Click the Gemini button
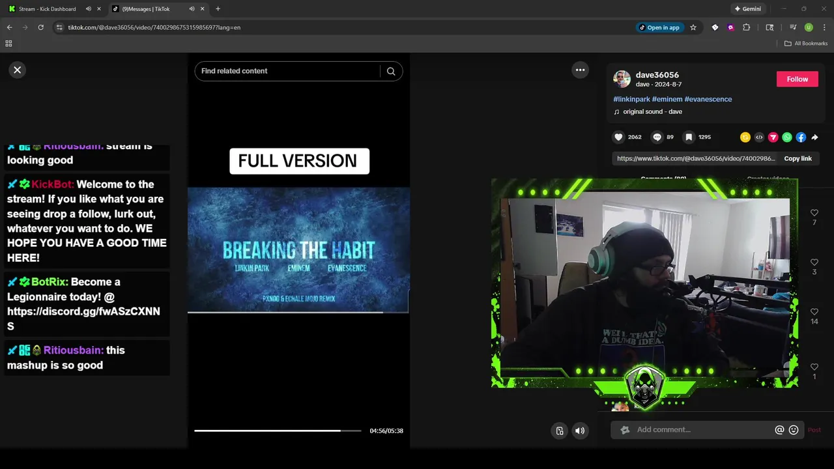The image size is (834, 469). click(747, 9)
